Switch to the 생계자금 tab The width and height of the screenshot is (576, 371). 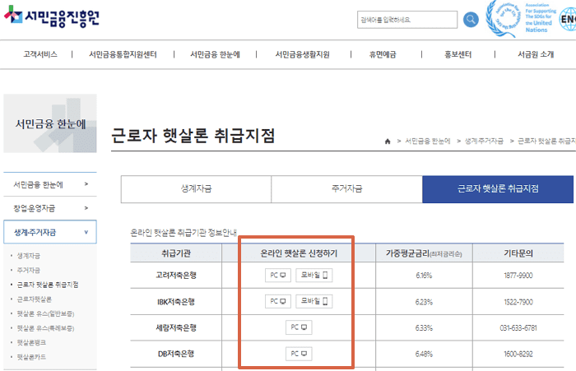click(196, 189)
